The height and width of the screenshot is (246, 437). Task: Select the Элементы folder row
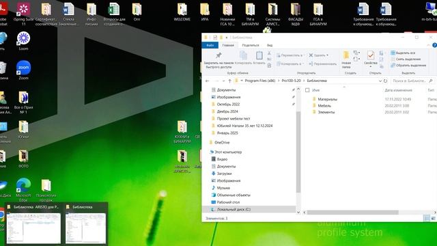tap(369, 112)
